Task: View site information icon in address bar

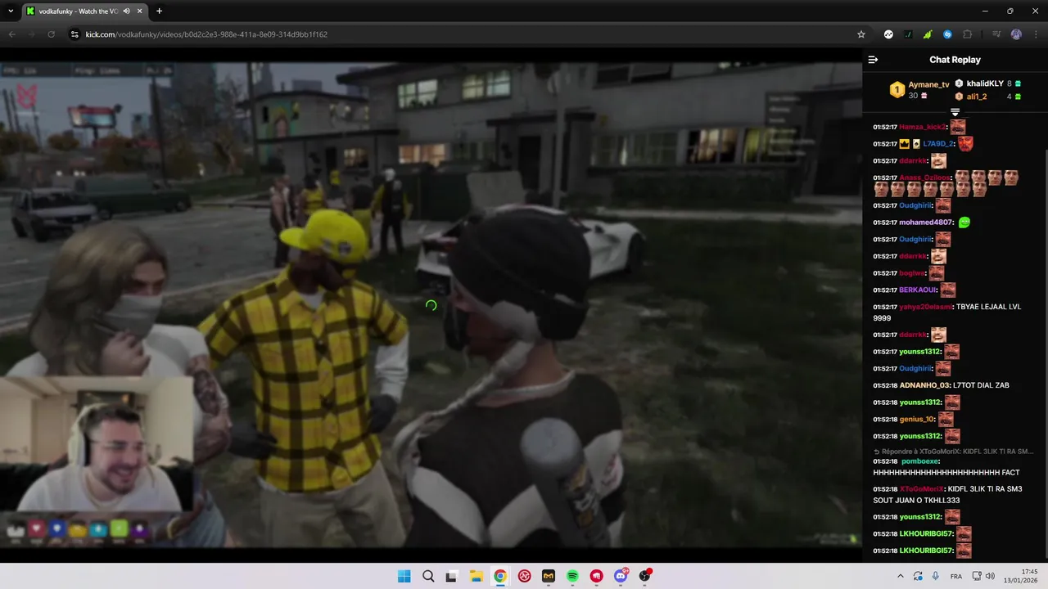Action: 75,34
